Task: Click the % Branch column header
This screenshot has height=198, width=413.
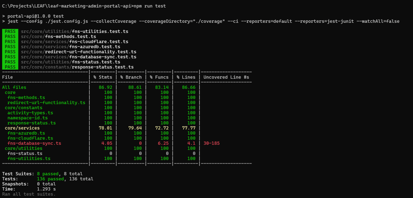Action: click(x=131, y=77)
